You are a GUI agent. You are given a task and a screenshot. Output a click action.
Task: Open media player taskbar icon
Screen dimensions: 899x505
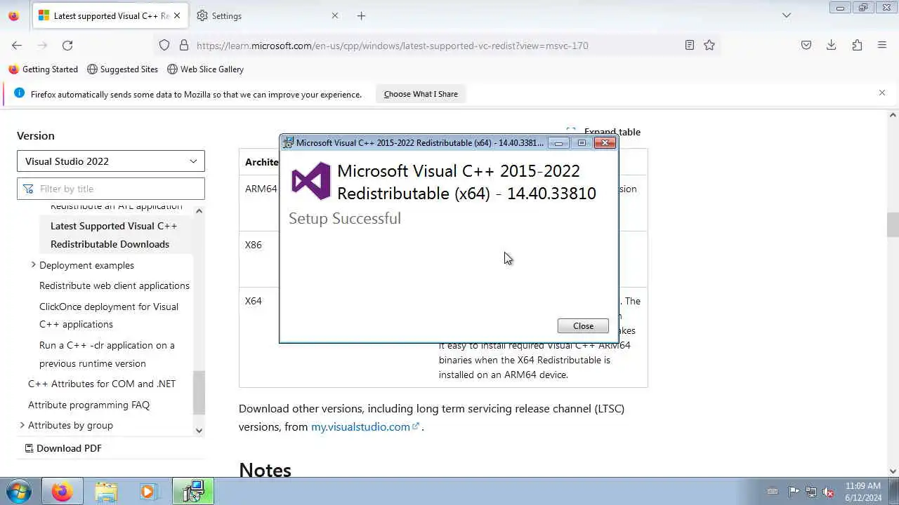147,492
